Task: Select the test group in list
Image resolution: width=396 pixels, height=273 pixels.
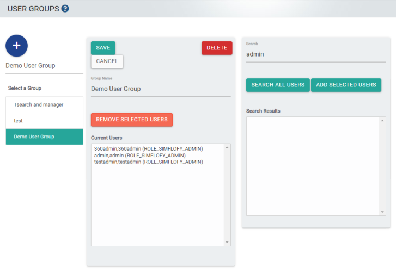Action: pos(44,121)
